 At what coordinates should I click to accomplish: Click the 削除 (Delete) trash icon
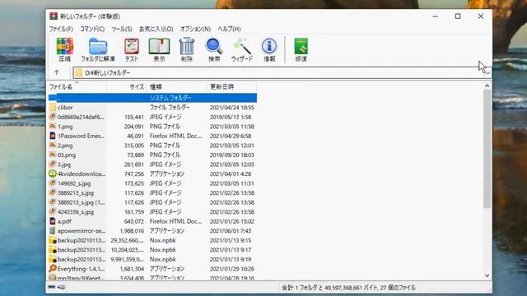point(187,49)
